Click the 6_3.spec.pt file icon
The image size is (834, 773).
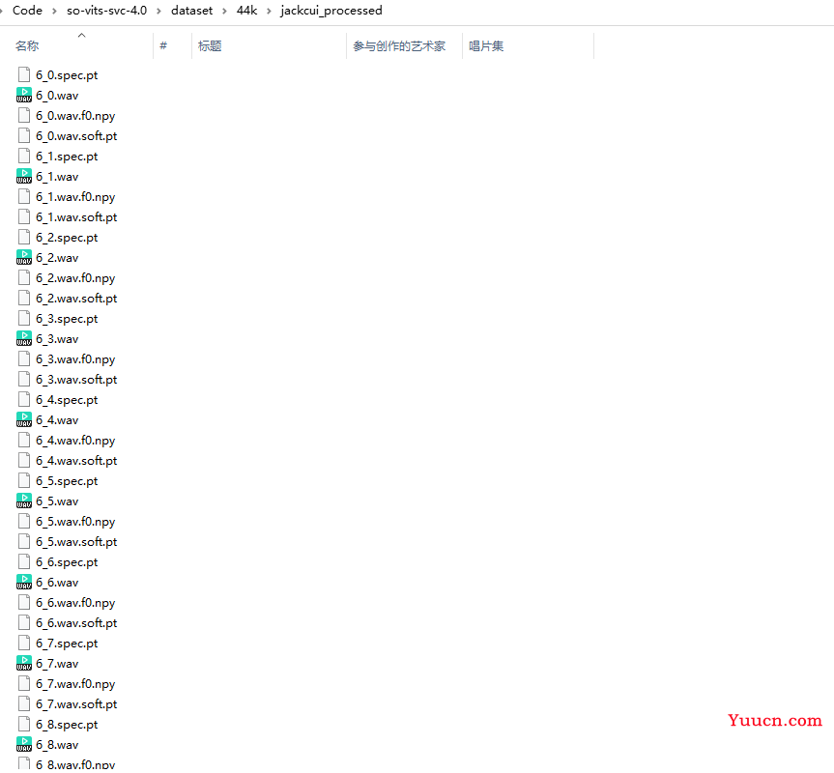pos(24,319)
